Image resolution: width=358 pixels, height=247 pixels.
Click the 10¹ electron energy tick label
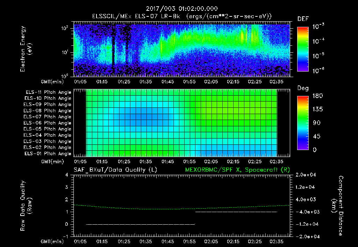click(65, 52)
